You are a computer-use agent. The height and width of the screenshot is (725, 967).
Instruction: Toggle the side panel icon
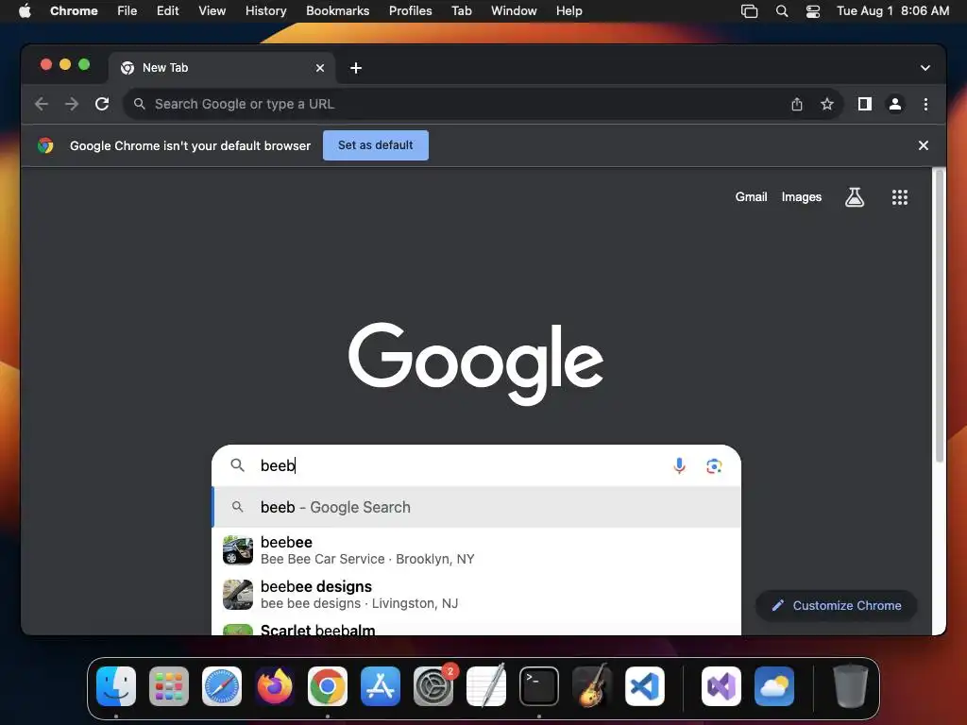[x=865, y=104]
